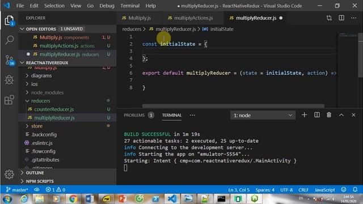Collapse the REACTNATIVEREDUX folder section
The width and height of the screenshot is (363, 204).
(67, 63)
